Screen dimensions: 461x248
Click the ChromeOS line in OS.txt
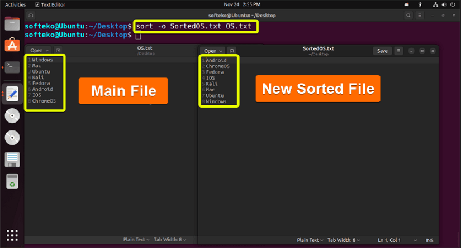(x=44, y=101)
